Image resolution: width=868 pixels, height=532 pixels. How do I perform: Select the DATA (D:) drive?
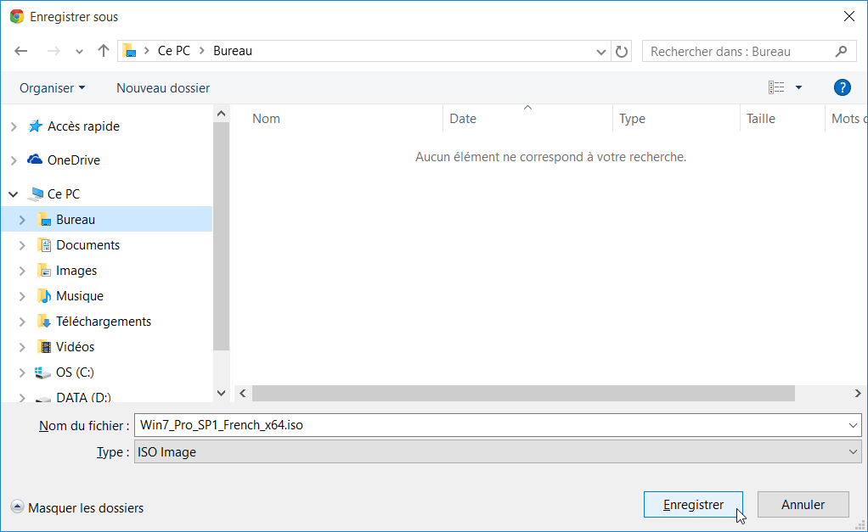[83, 397]
